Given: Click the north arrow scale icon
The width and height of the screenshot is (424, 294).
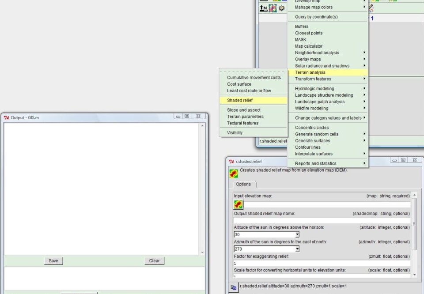Looking at the screenshot, I should tap(264, 8).
